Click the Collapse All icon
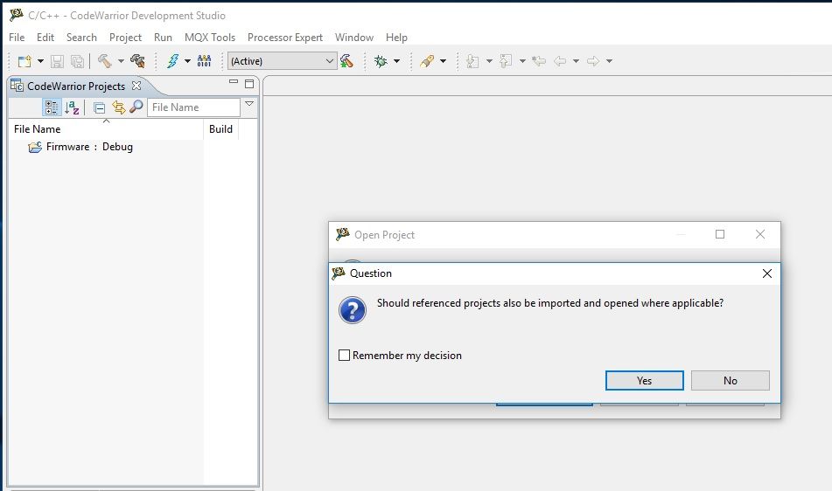832x491 pixels. tap(99, 108)
